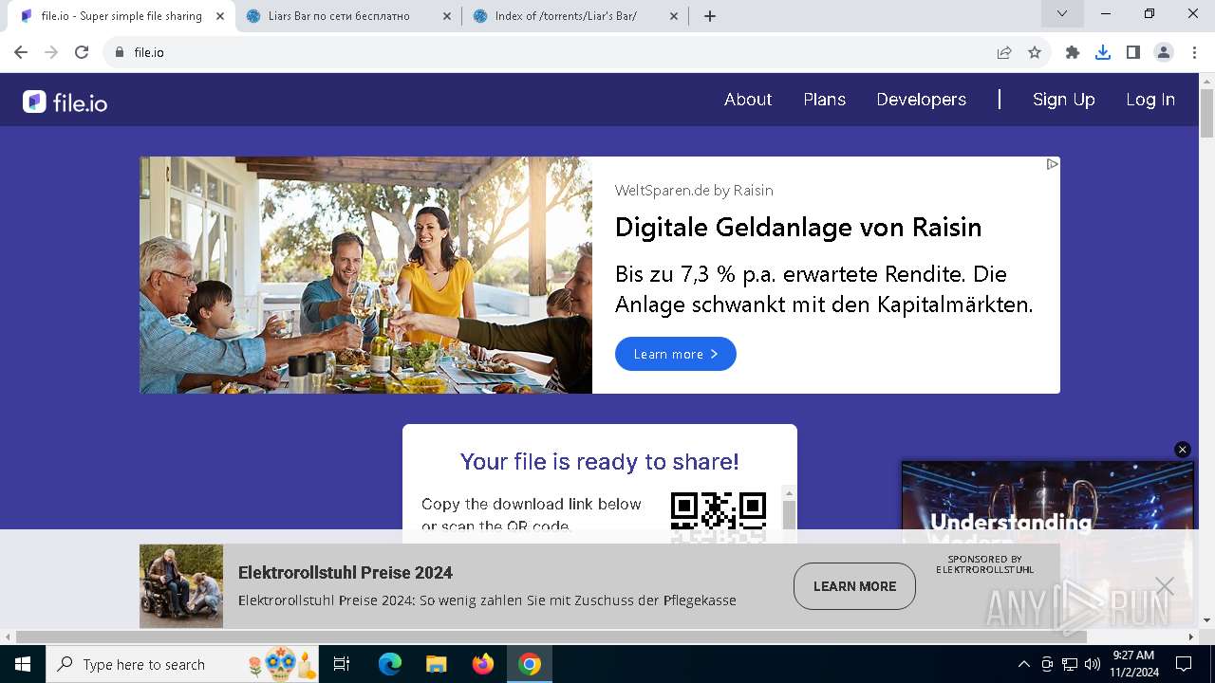Go back with the browser back arrow
This screenshot has height=683, width=1215.
click(x=21, y=52)
